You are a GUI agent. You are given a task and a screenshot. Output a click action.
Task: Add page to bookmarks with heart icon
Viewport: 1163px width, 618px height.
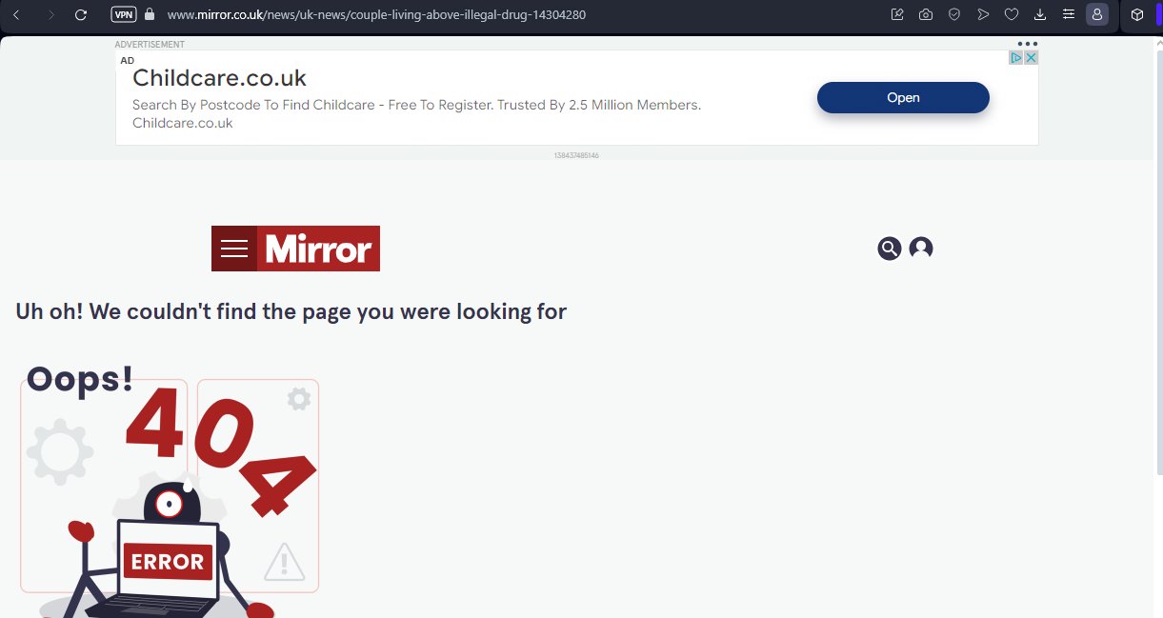click(x=1012, y=14)
